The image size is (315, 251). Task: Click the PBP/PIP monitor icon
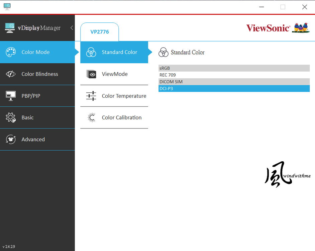[11, 96]
